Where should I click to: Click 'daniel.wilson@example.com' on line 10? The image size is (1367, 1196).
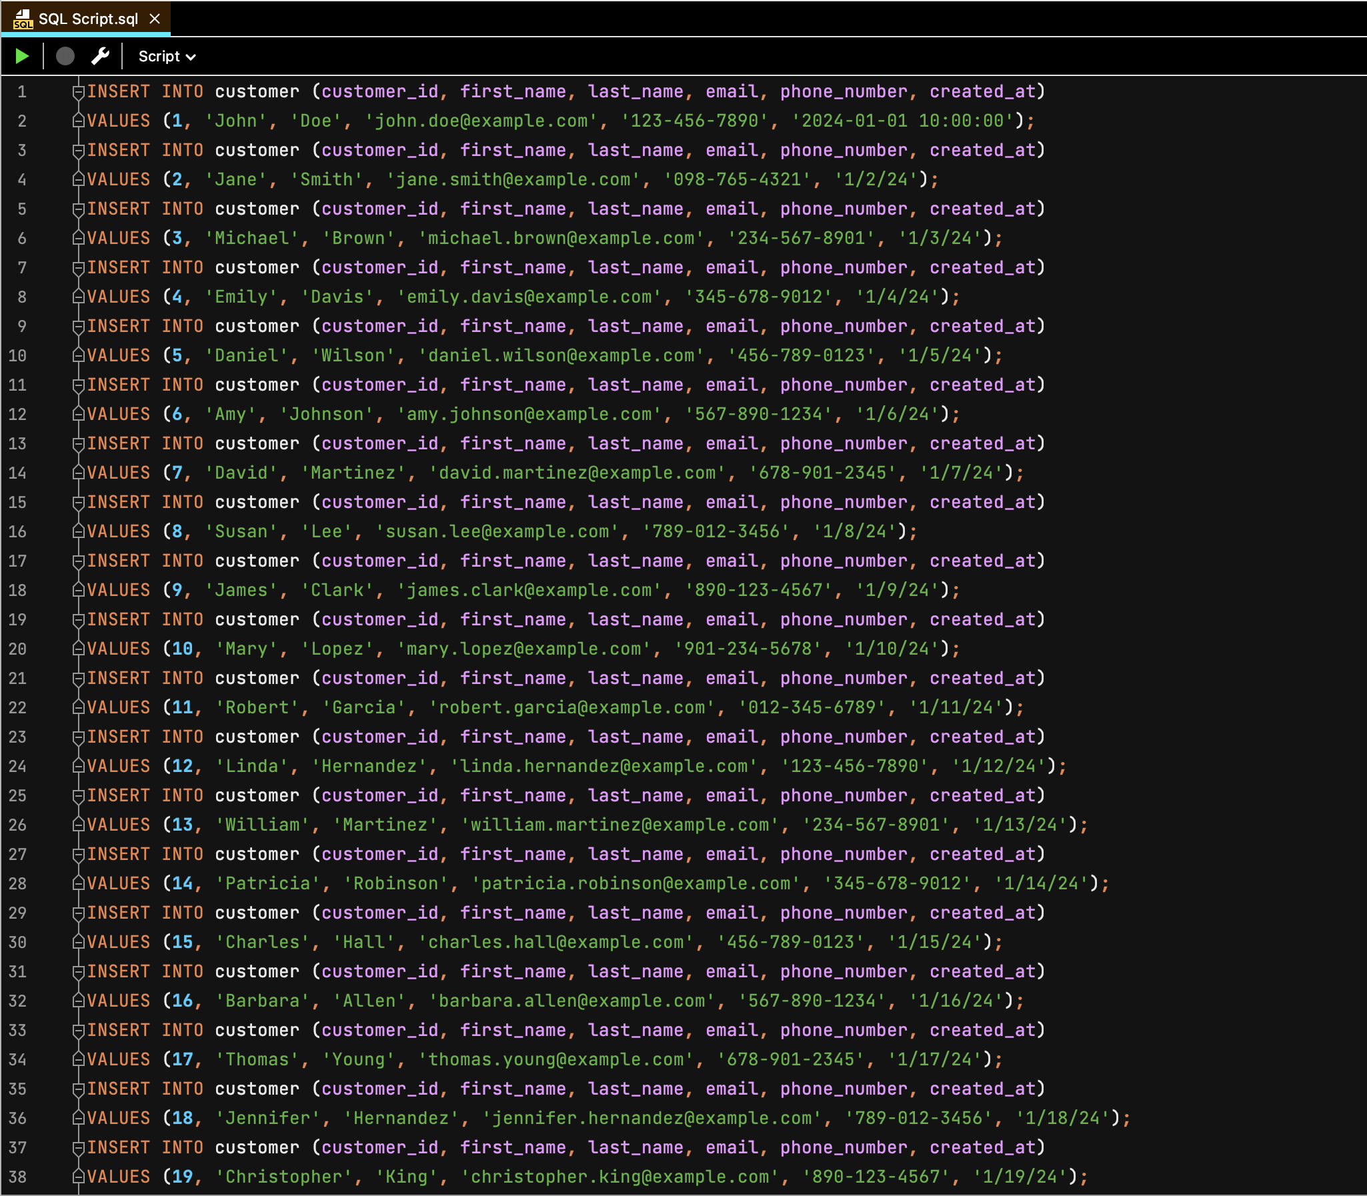coord(561,356)
